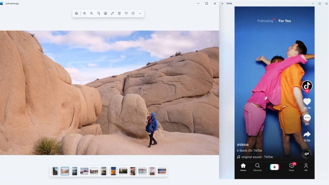This screenshot has width=329, height=185.
Task: Go back using TikTok window back arrow
Action: coord(223,4)
